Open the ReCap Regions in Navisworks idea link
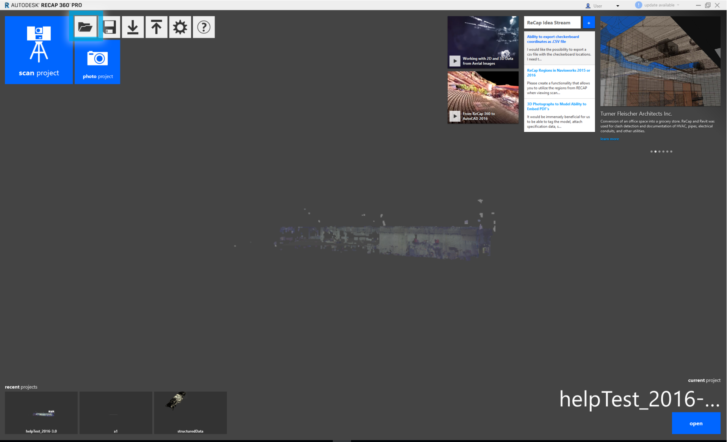Viewport: 727px width, 442px height. pos(558,73)
